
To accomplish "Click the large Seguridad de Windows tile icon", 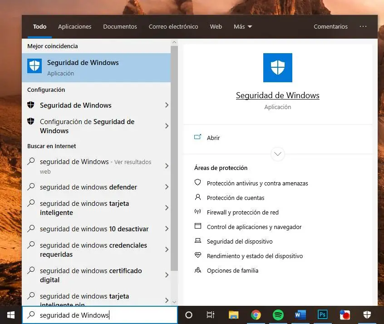I will coord(277,68).
